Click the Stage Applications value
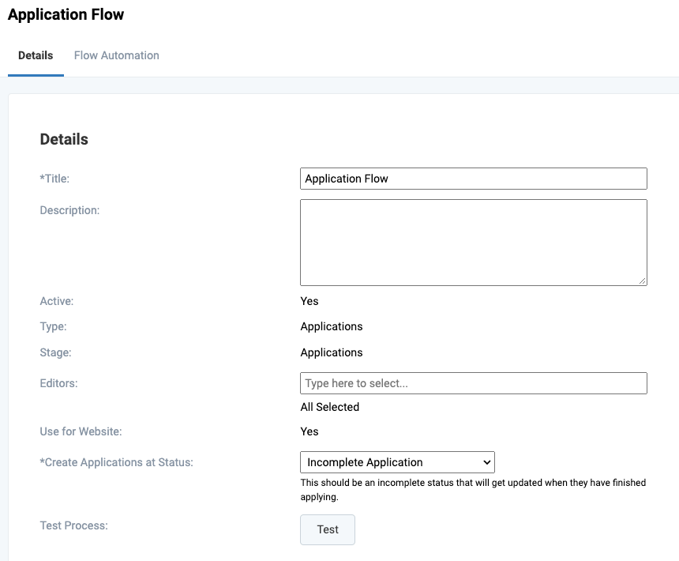The image size is (679, 561). point(331,352)
